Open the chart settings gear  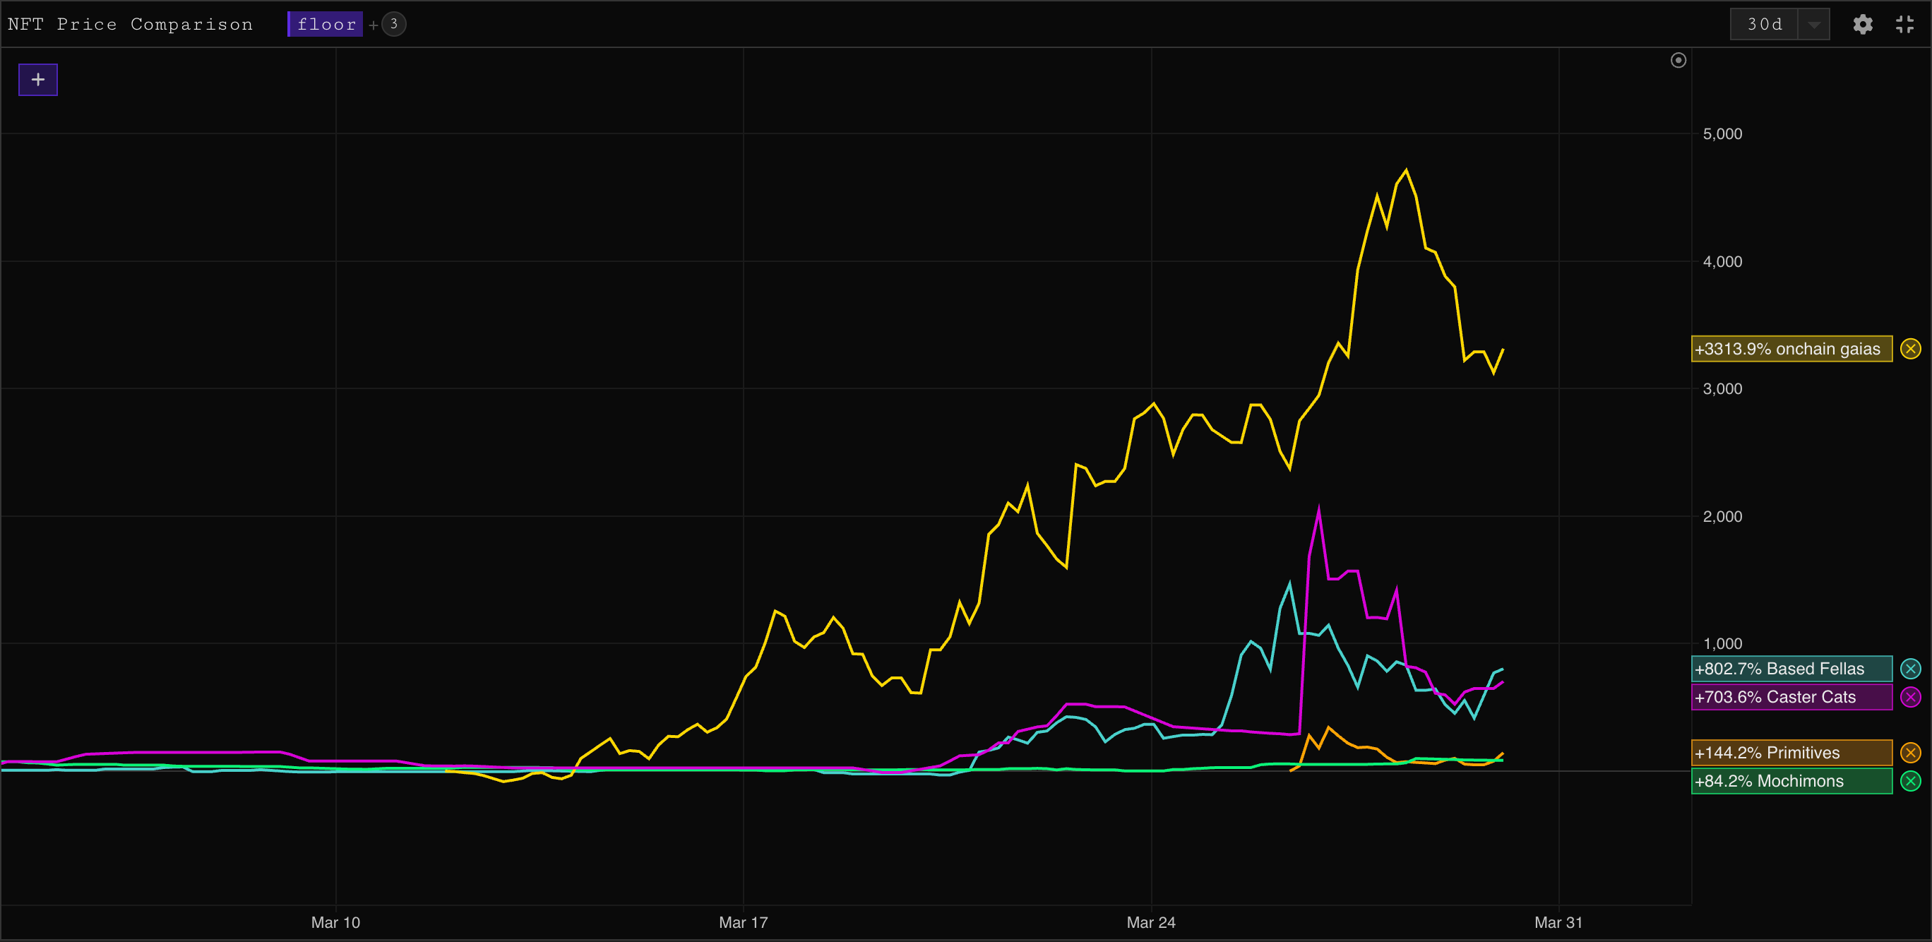click(x=1862, y=25)
